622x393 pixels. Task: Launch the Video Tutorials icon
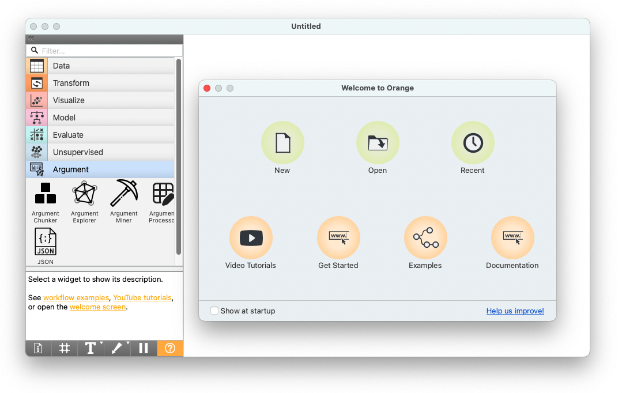pyautogui.click(x=251, y=237)
